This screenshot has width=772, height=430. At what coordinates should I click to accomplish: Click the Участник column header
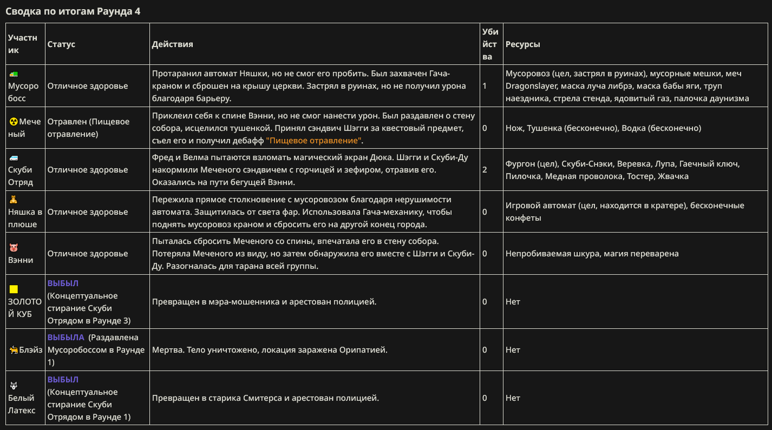(23, 44)
